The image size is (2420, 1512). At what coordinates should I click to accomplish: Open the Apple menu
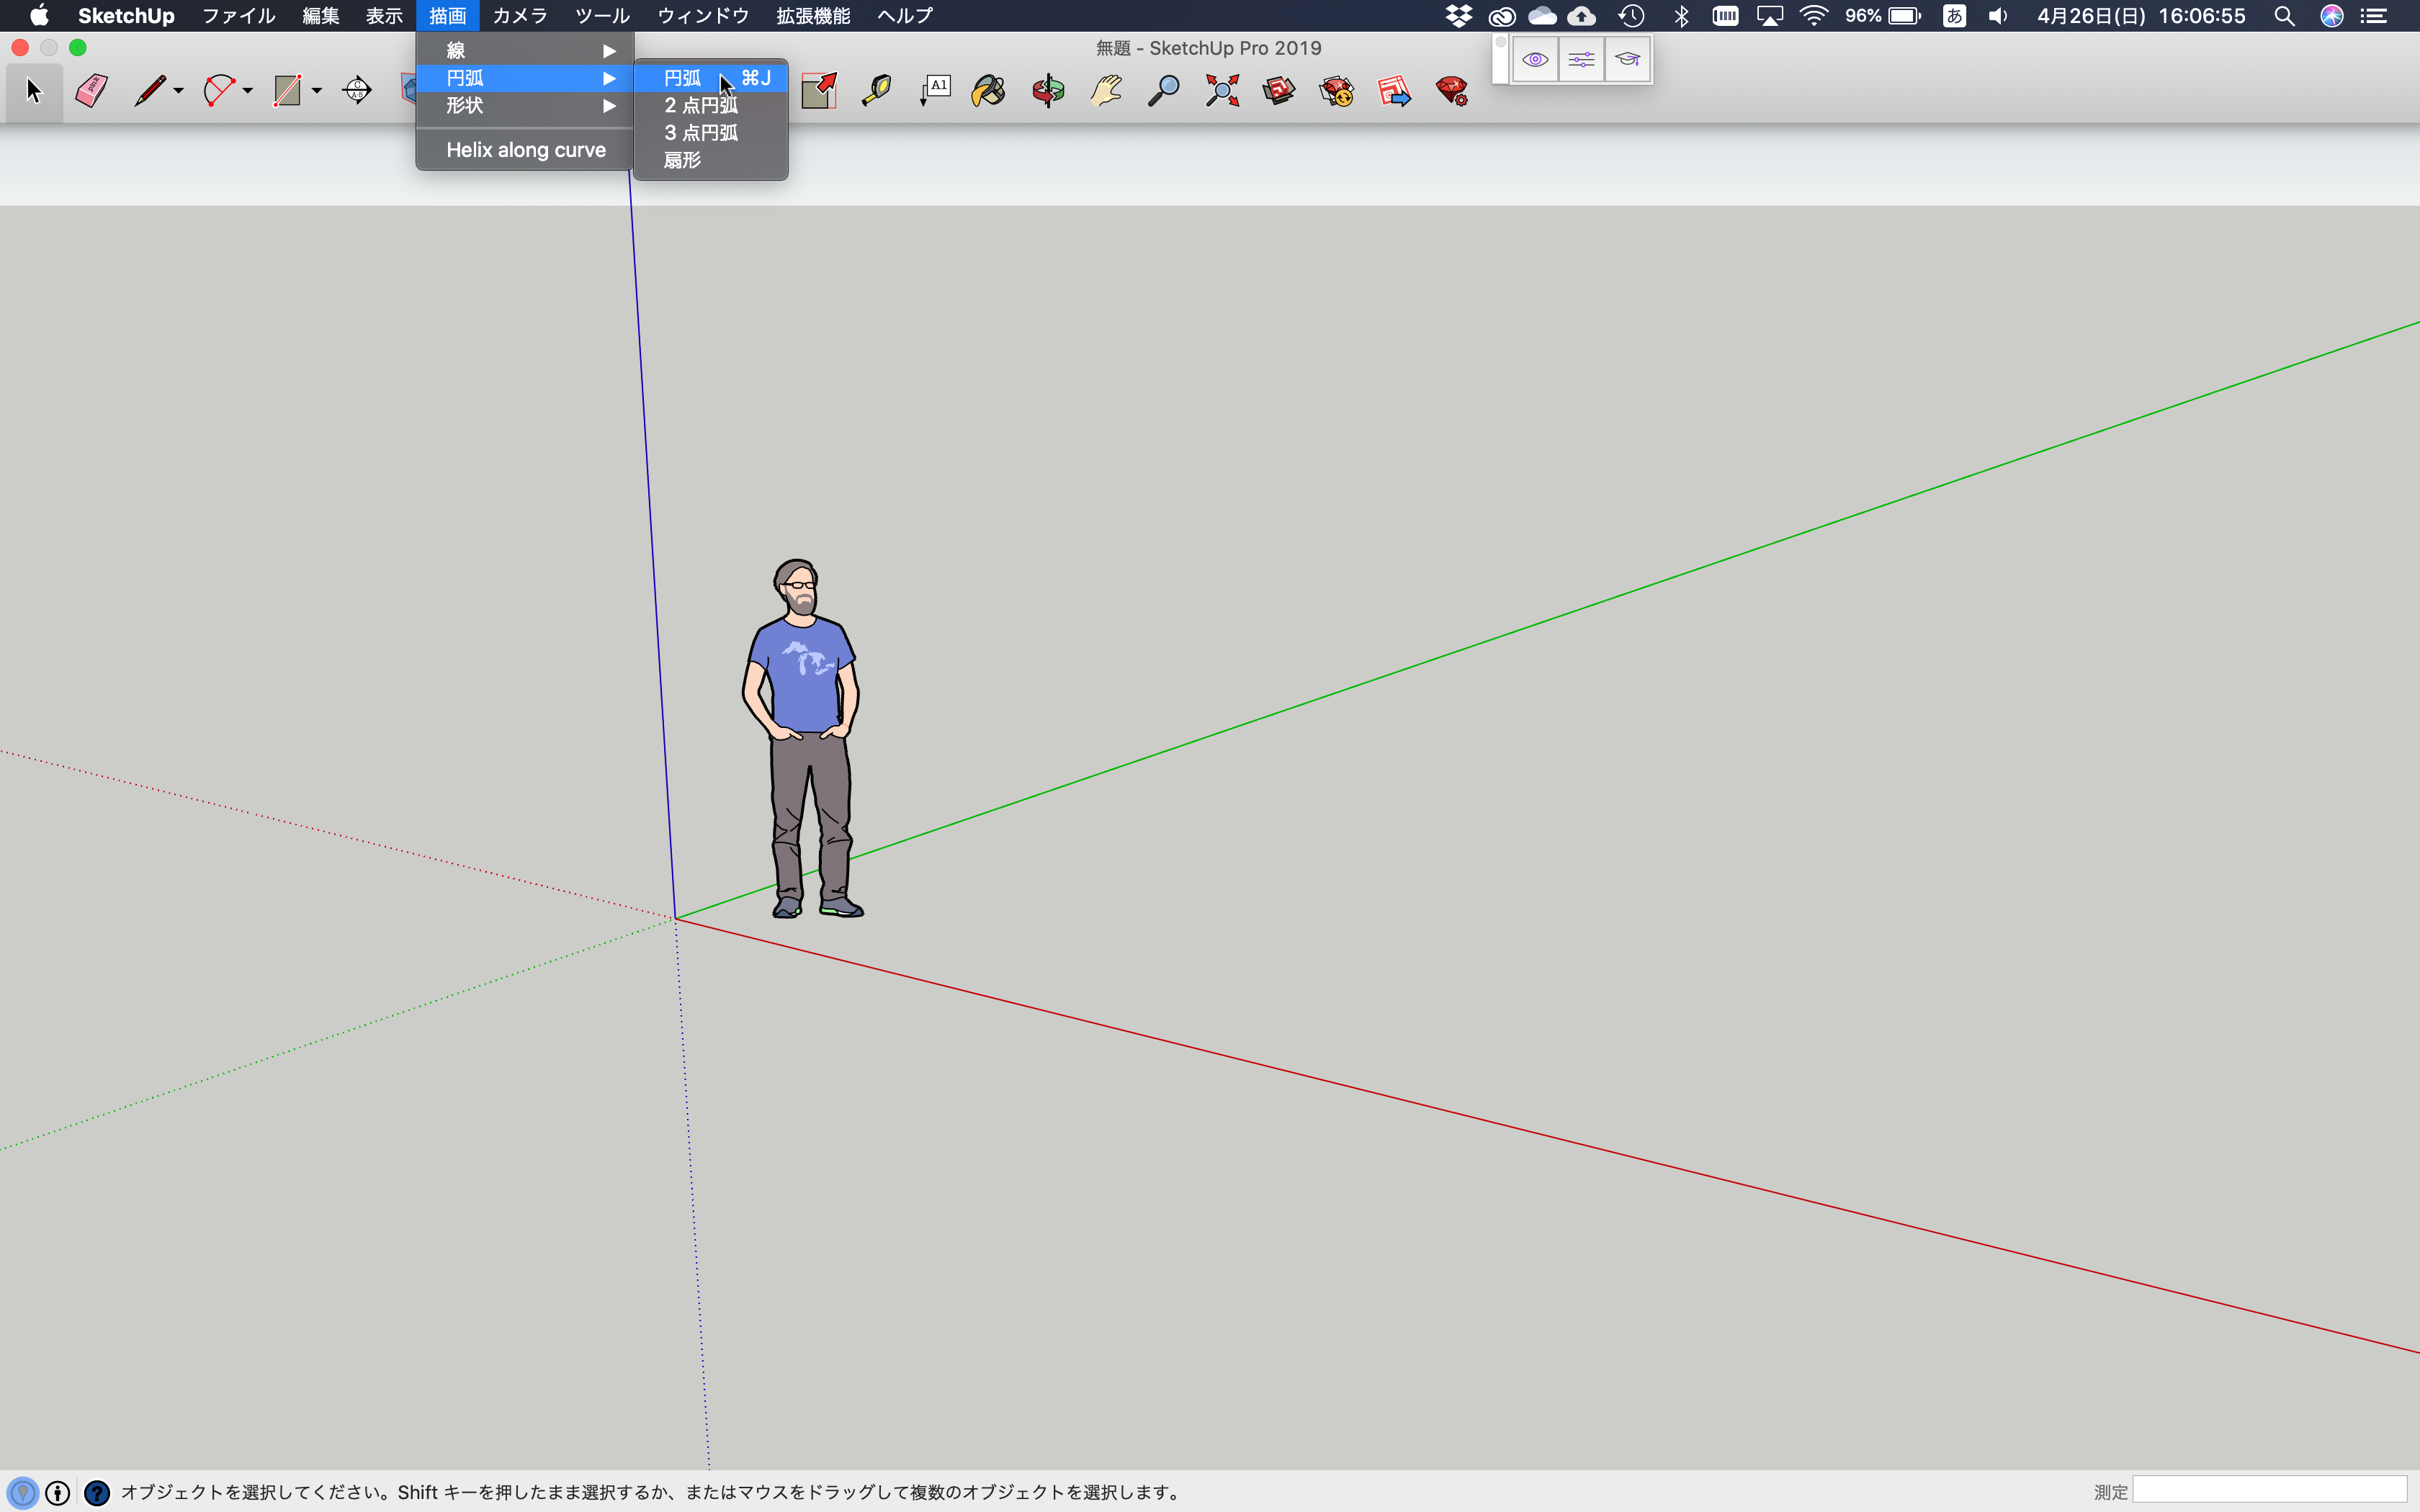(39, 16)
